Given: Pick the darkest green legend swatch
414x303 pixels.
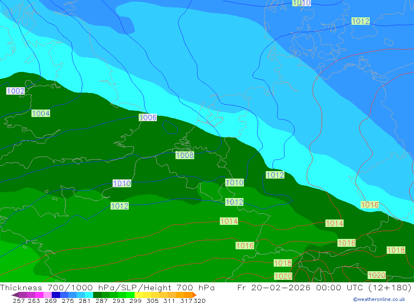Looking at the screenshot, I should click(x=97, y=295).
